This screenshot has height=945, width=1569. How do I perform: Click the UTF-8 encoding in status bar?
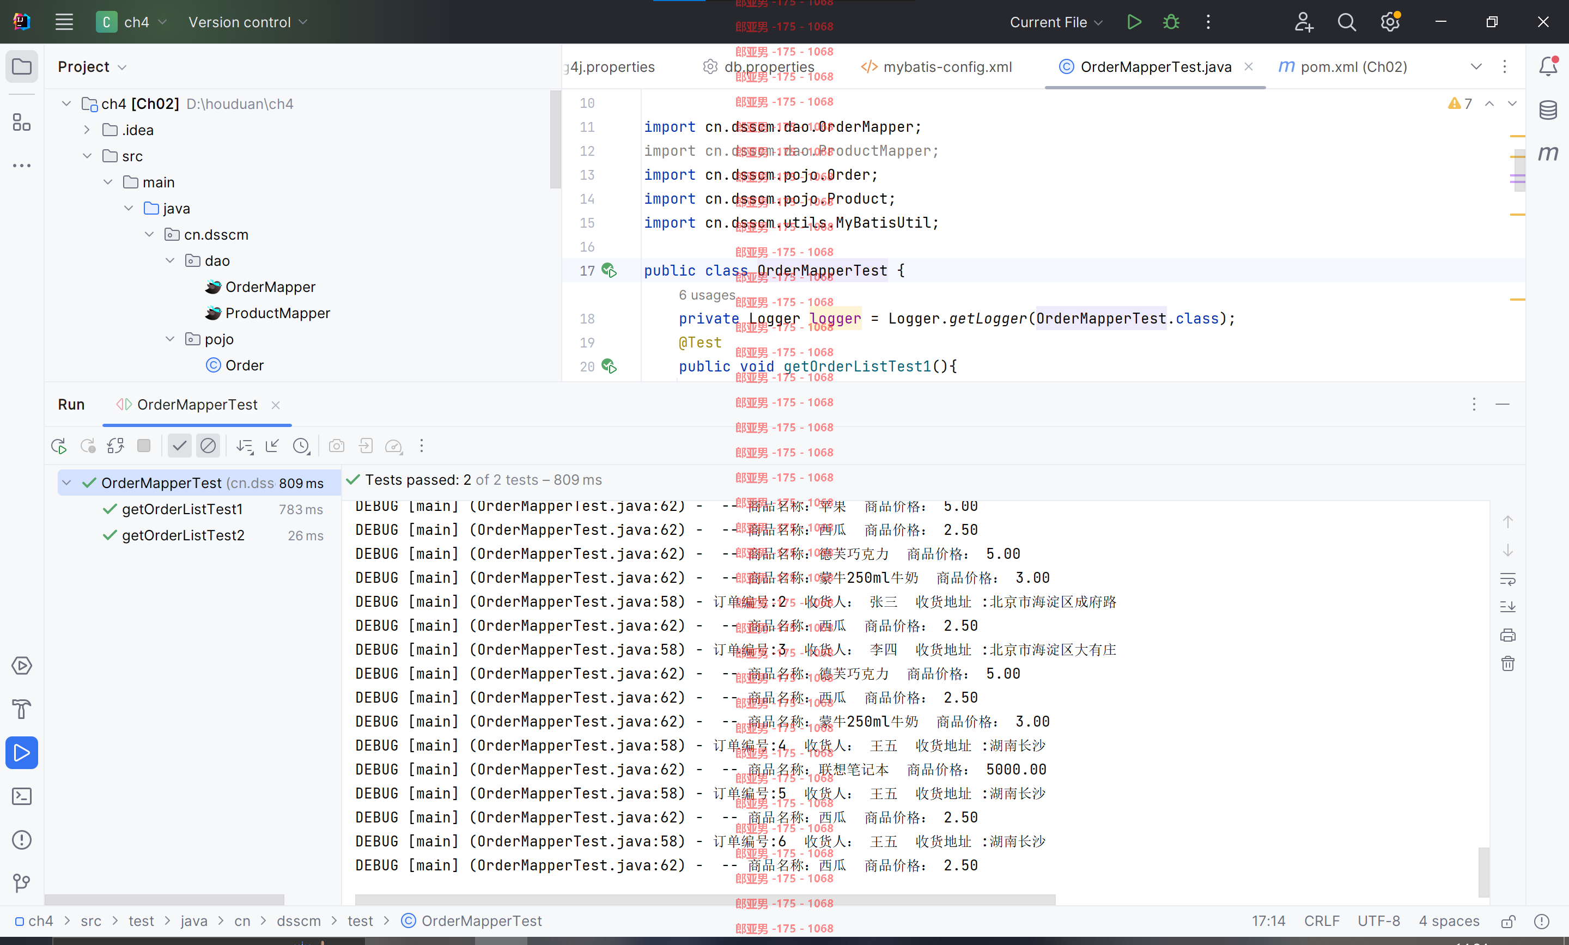[x=1379, y=922]
